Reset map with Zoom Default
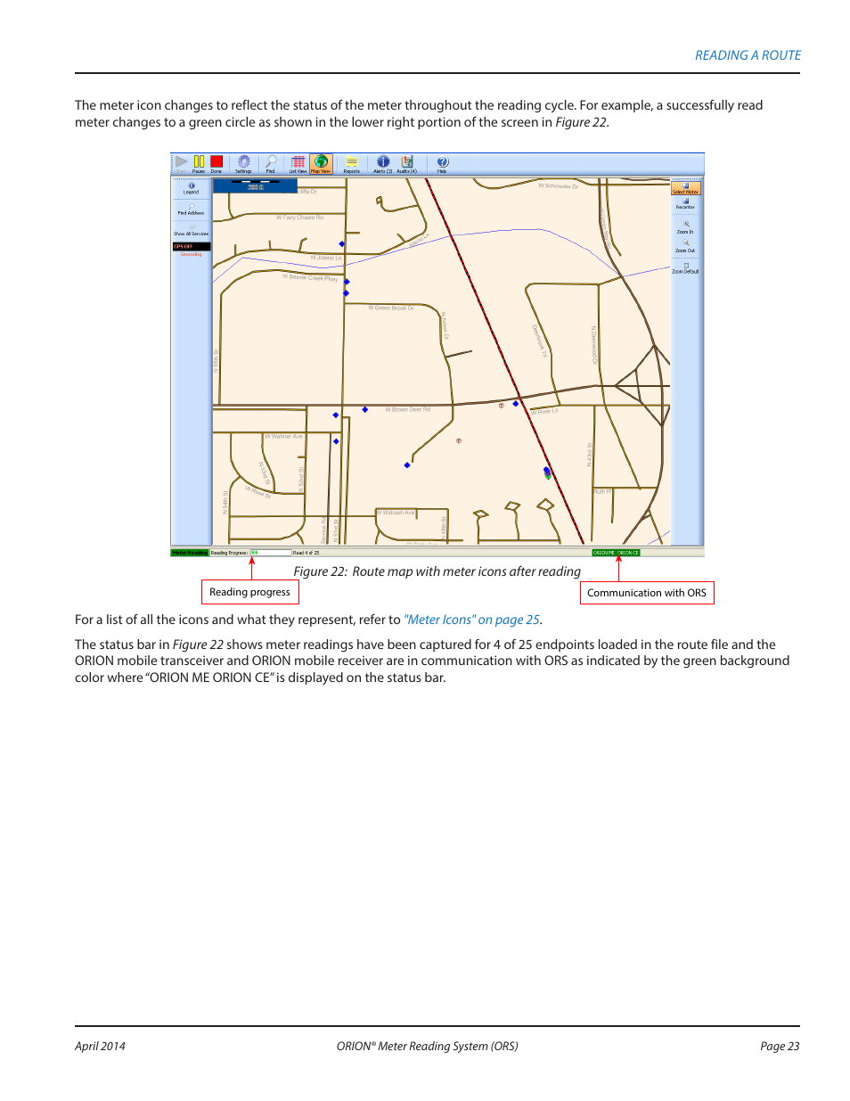This screenshot has width=850, height=1101. (685, 267)
